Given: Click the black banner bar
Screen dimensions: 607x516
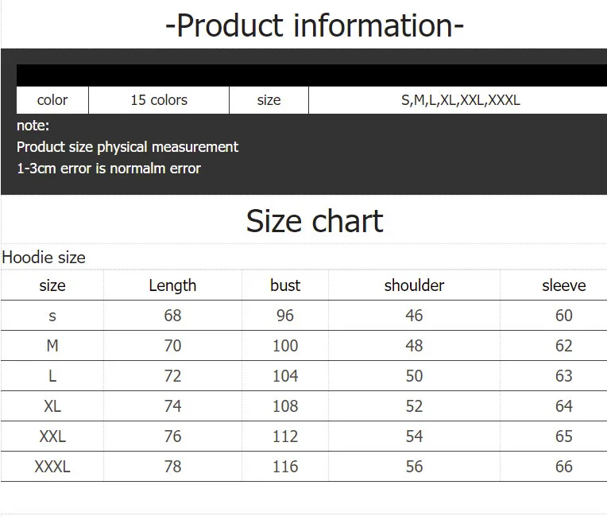Looking at the screenshot, I should coord(311,76).
